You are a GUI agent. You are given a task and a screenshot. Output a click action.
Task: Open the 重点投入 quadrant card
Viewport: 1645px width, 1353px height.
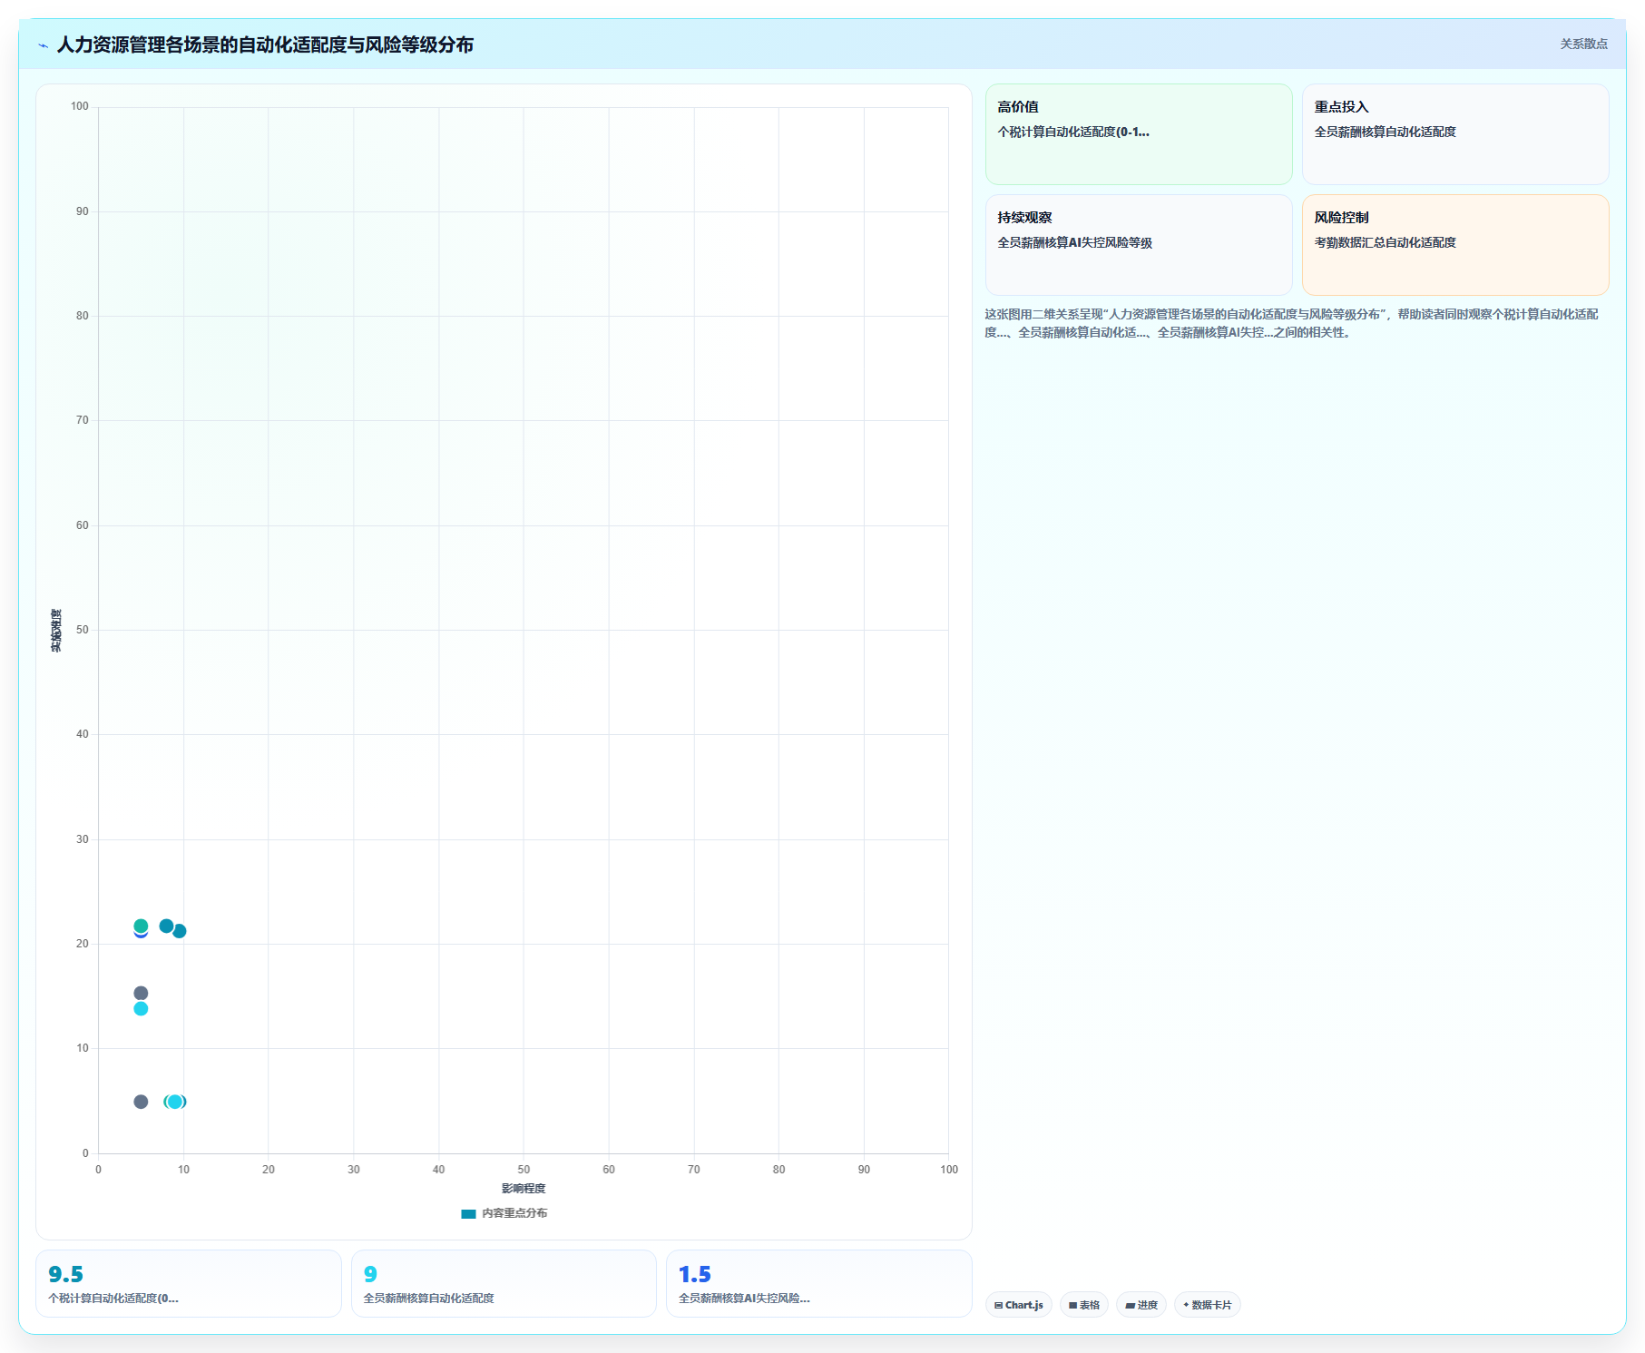coord(1455,134)
